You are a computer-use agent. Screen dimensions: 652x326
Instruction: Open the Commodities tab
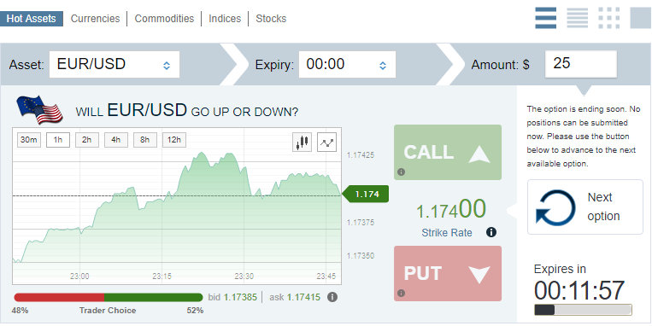164,19
